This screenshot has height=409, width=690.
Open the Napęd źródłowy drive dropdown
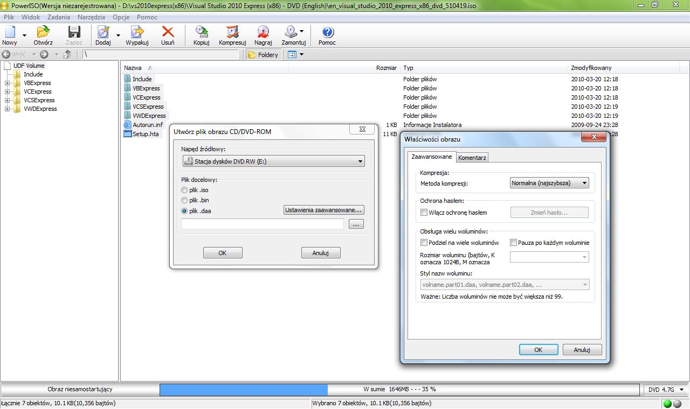click(x=274, y=161)
